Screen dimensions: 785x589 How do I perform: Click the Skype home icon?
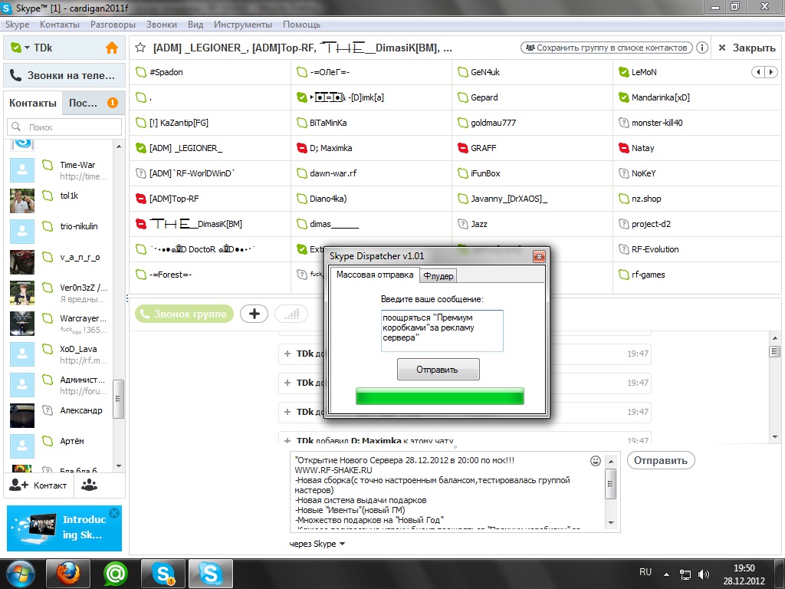[x=112, y=48]
